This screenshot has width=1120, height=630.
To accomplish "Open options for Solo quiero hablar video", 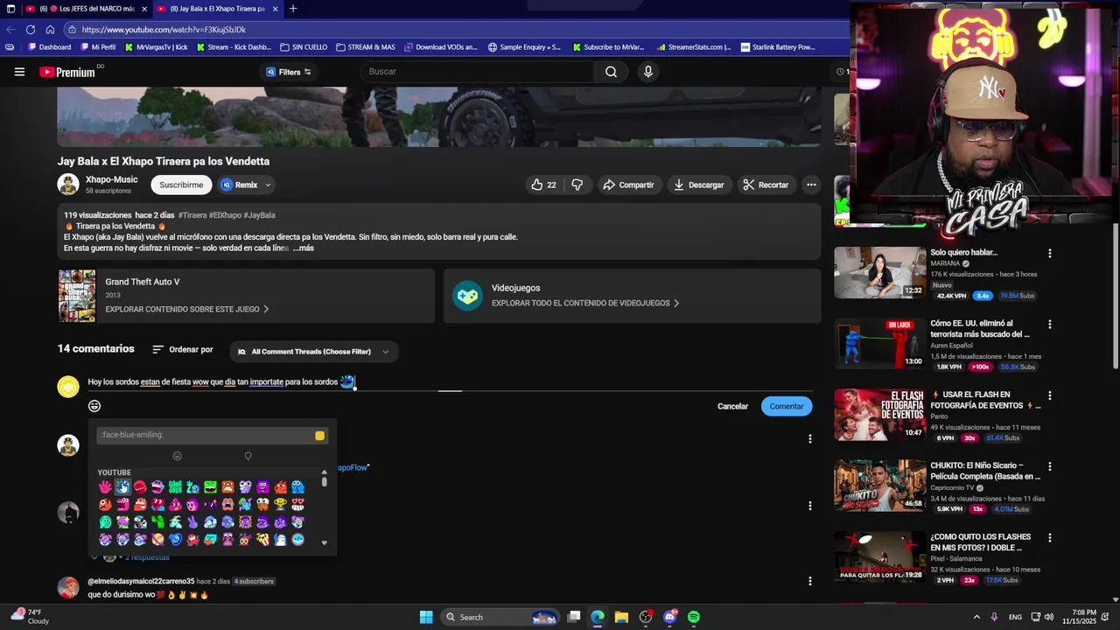I will click(x=1050, y=253).
